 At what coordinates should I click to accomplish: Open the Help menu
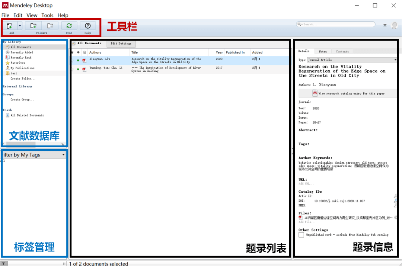click(63, 15)
